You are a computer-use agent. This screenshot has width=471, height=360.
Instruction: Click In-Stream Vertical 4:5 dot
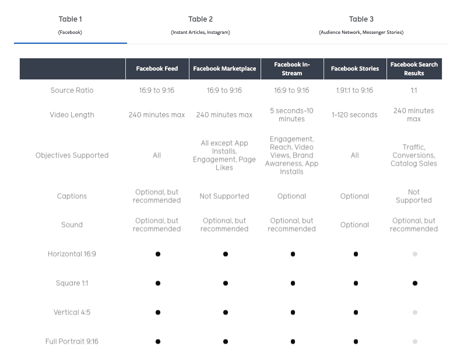[x=293, y=313]
